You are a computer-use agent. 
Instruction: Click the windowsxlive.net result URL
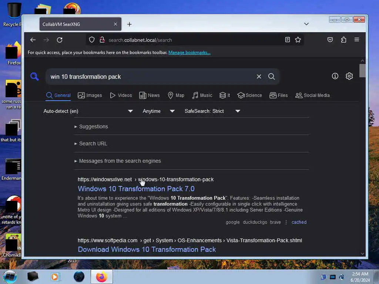click(145, 179)
